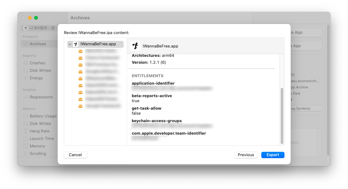Select the first framework toolbox icon

coord(80,51)
